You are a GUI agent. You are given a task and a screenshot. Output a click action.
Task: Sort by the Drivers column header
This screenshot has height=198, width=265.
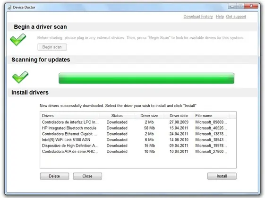[x=70, y=116]
